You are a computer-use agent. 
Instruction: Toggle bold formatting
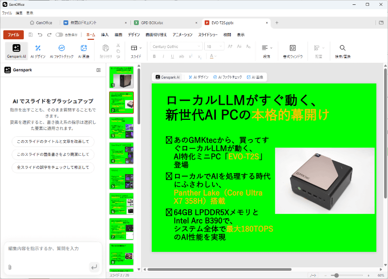154,56
